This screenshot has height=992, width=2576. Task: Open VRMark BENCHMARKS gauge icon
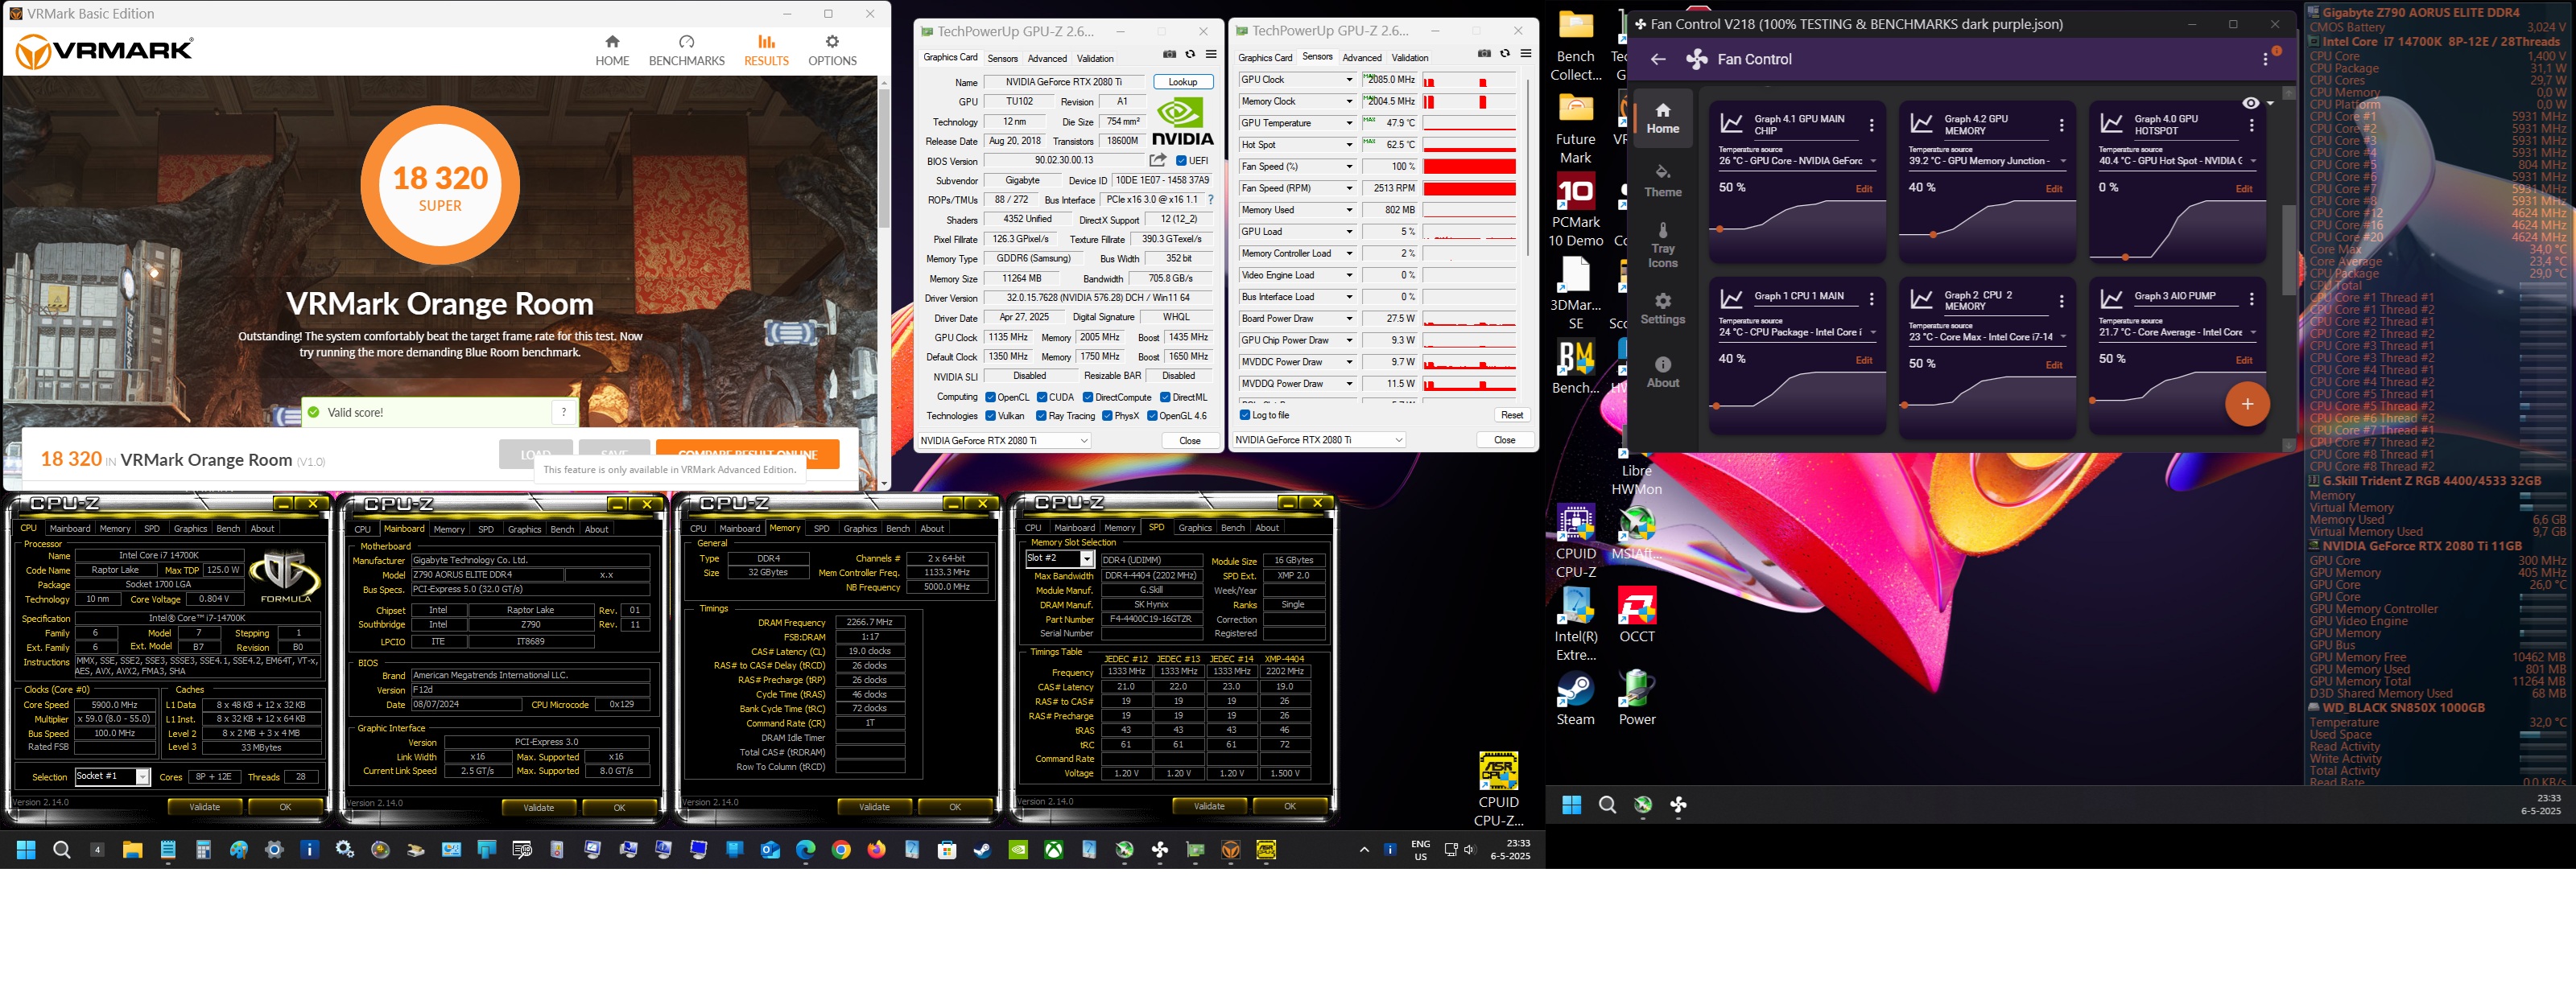pyautogui.click(x=686, y=42)
